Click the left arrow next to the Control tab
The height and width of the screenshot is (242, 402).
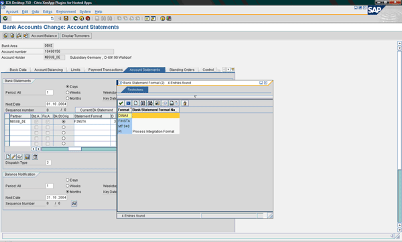pyautogui.click(x=224, y=70)
